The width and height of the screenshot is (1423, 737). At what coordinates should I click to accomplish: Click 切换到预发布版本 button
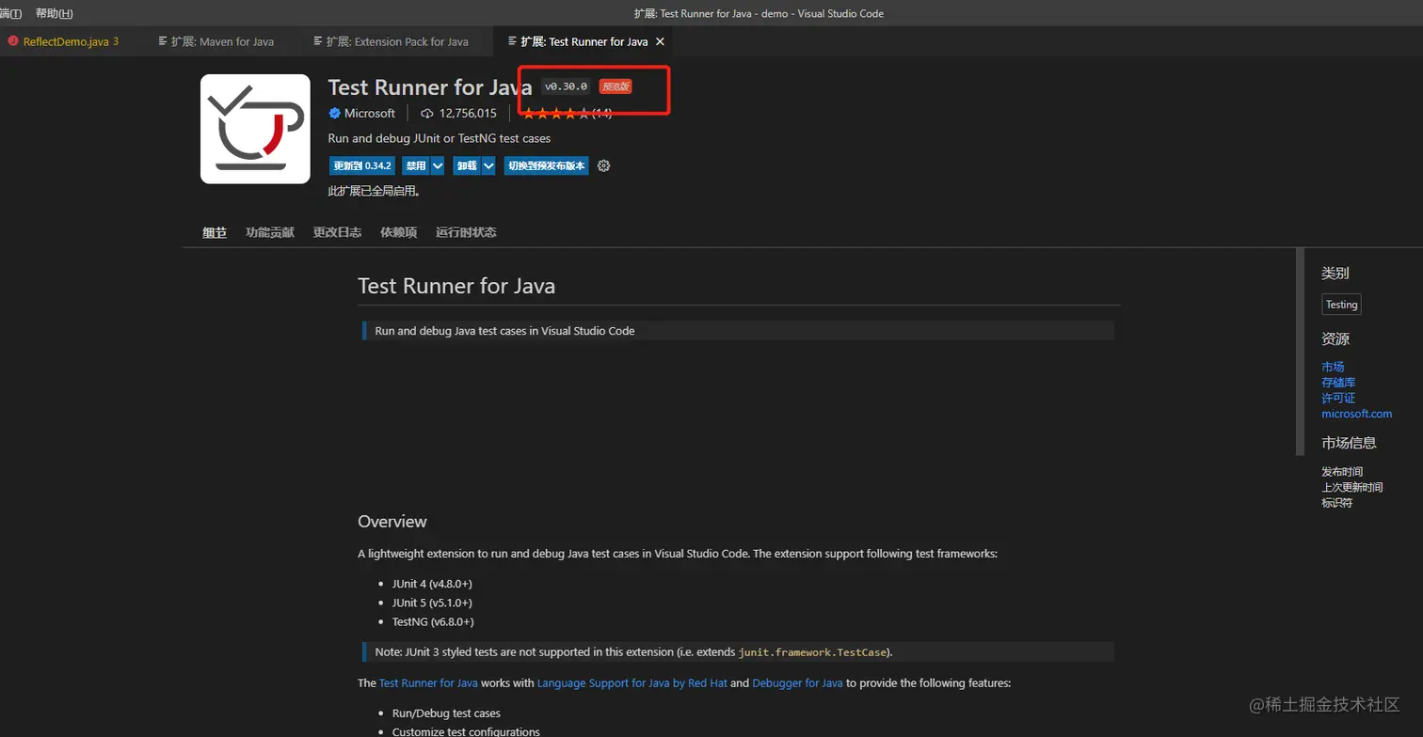(546, 165)
